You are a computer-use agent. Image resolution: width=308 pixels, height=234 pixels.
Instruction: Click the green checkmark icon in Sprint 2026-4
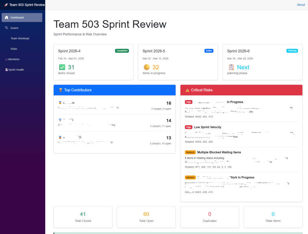tap(62, 67)
